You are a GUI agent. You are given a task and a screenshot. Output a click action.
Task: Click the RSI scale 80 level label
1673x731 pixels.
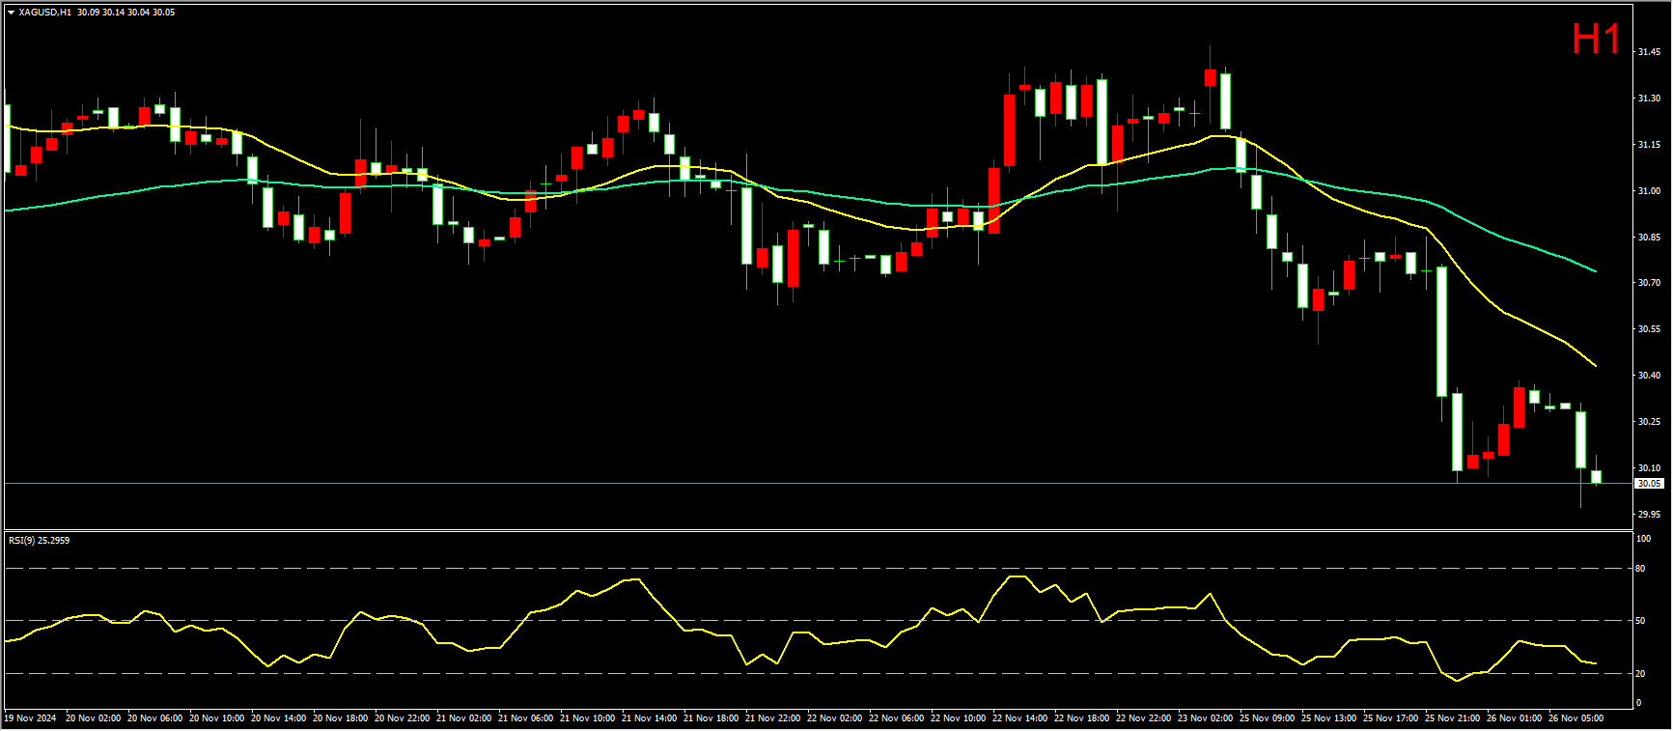pos(1640,569)
